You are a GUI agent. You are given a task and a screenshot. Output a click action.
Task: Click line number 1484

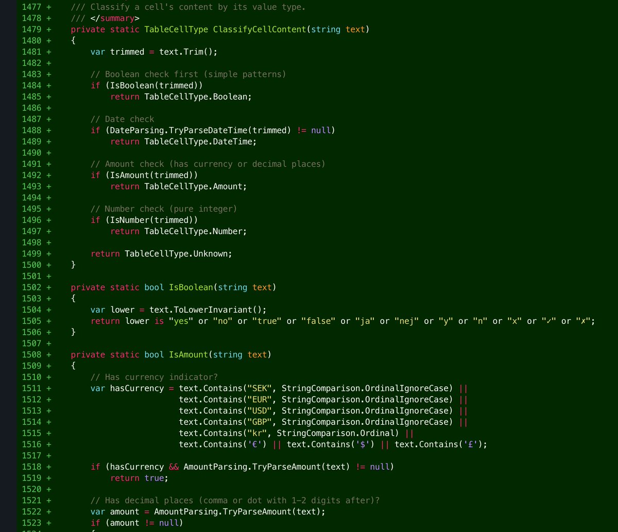(x=31, y=85)
